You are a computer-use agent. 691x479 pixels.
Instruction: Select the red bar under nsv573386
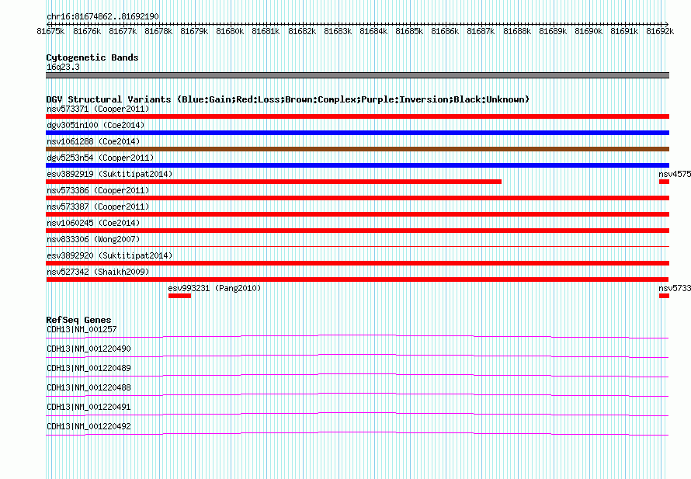pyautogui.click(x=357, y=198)
